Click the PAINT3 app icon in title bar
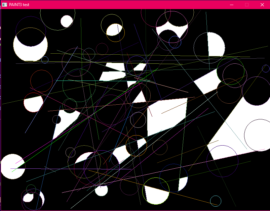 [x=4, y=5]
